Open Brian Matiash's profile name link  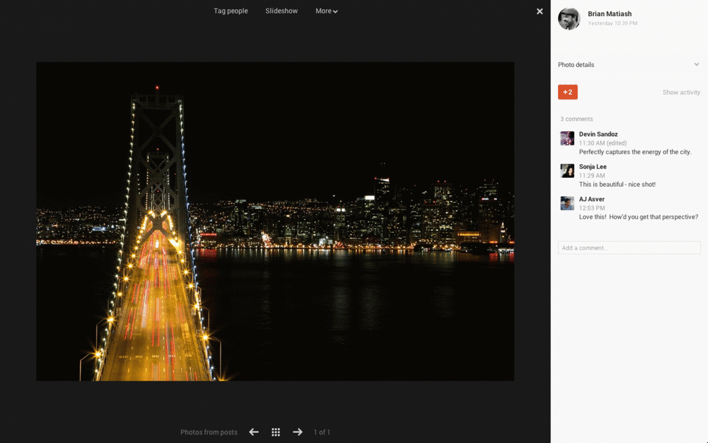tap(610, 14)
